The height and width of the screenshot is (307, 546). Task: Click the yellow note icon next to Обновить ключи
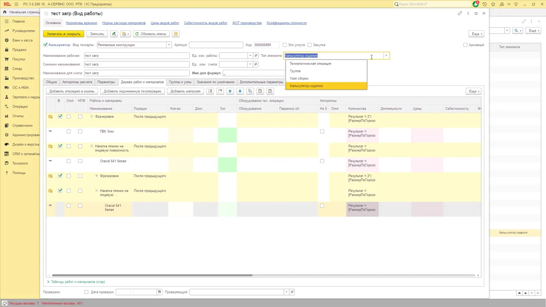click(176, 34)
